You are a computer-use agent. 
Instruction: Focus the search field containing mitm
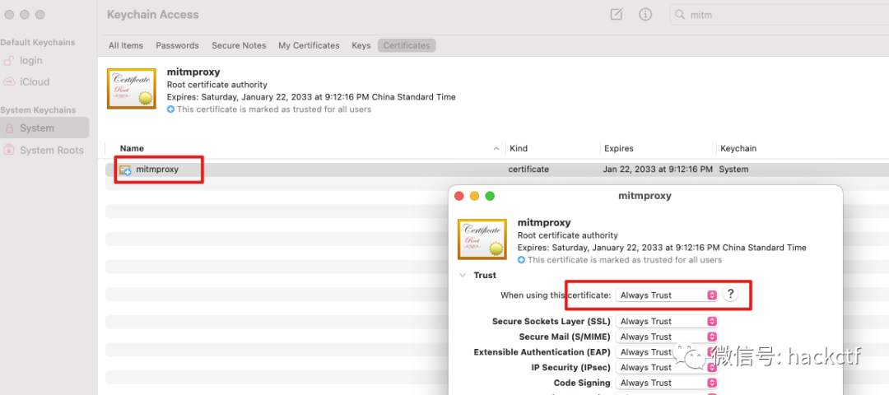780,16
